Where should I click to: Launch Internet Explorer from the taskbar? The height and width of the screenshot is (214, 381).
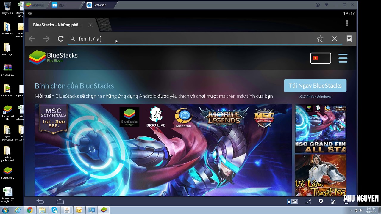click(18, 210)
